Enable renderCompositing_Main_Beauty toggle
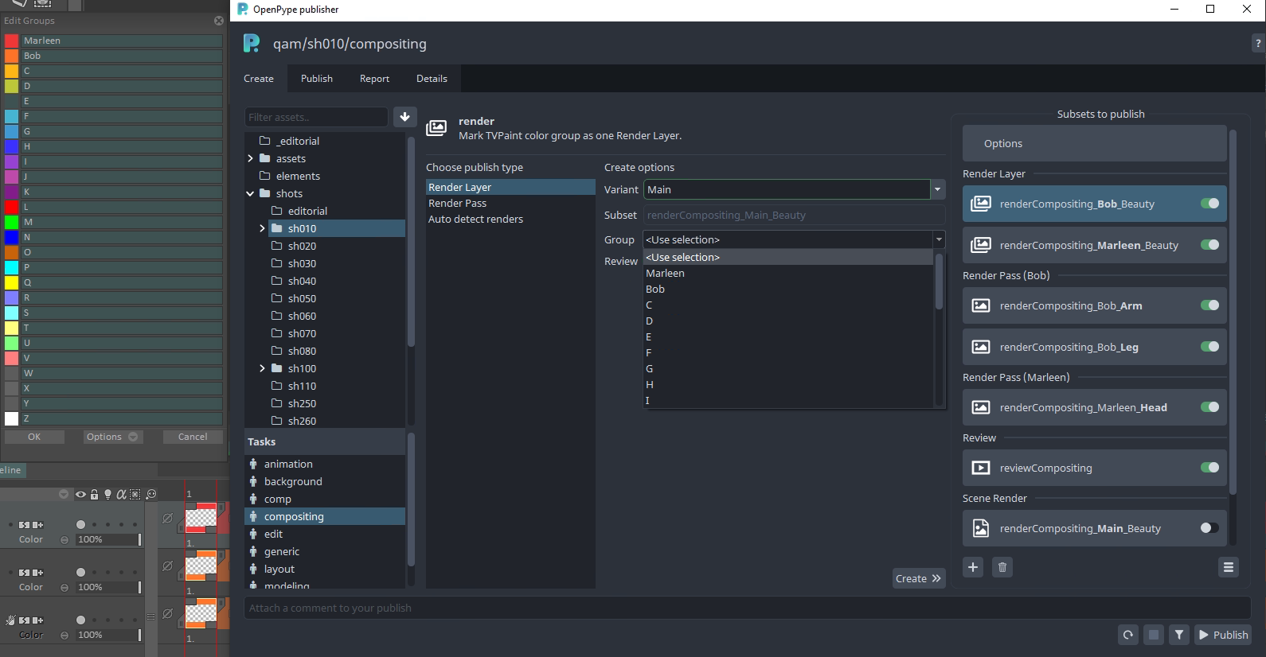 tap(1209, 528)
